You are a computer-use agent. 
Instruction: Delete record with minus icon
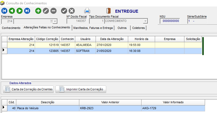click(x=54, y=11)
